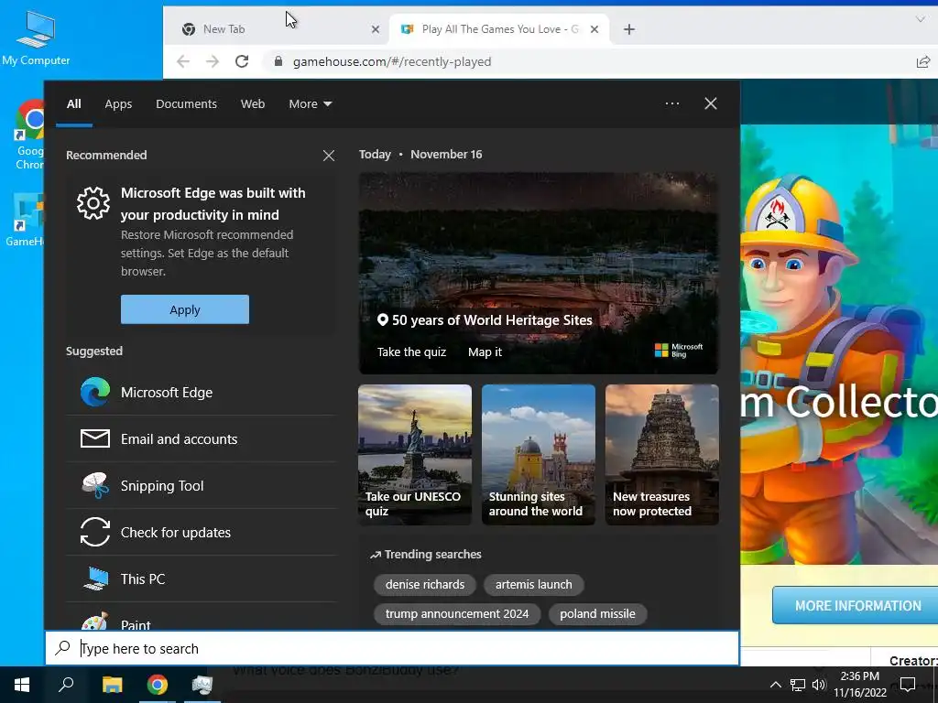Viewport: 938px width, 703px height.
Task: Open New treasures now protected card
Action: 661,454
